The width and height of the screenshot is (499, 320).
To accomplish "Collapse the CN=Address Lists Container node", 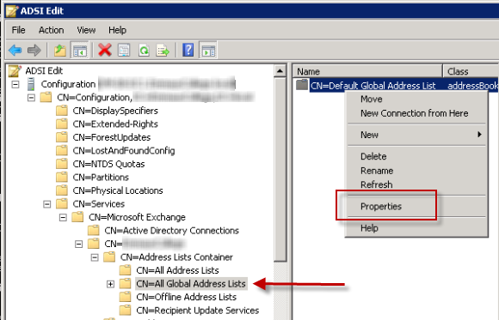I will point(95,257).
